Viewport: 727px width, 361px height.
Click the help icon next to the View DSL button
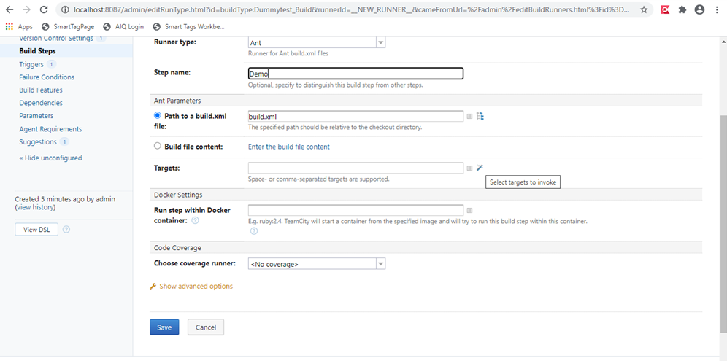coord(66,230)
